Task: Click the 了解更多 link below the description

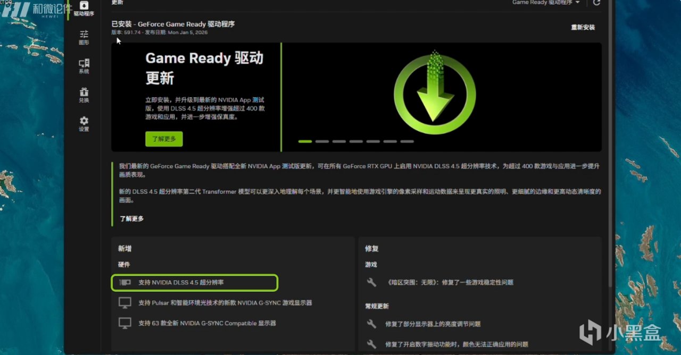Action: pyautogui.click(x=131, y=218)
